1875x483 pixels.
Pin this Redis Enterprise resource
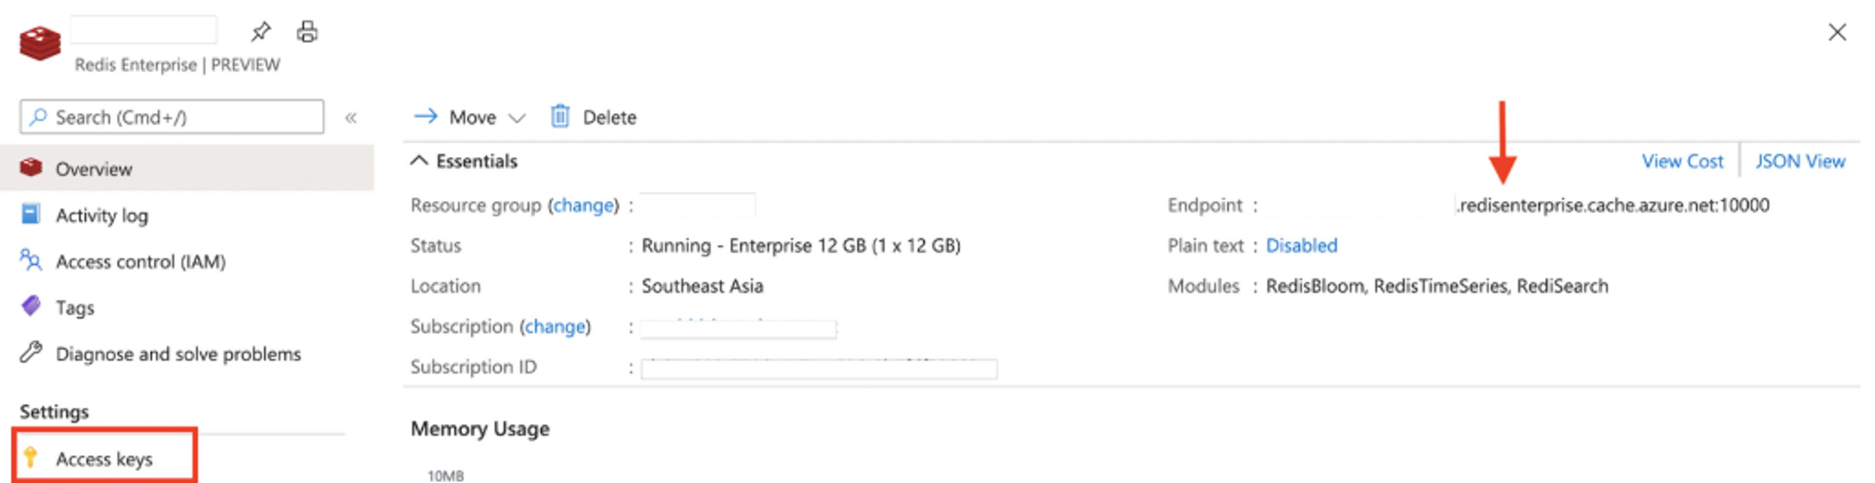point(261,32)
